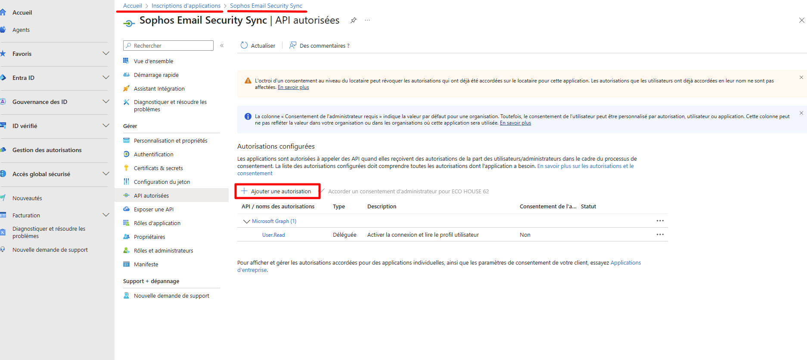Click the Des commentaires feedback icon

point(293,46)
